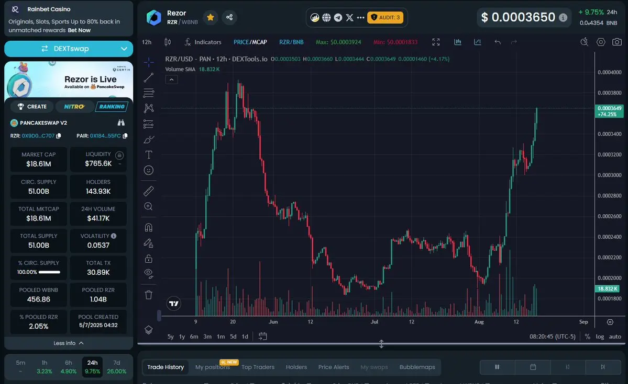Switch chart to MCAP view

click(259, 42)
